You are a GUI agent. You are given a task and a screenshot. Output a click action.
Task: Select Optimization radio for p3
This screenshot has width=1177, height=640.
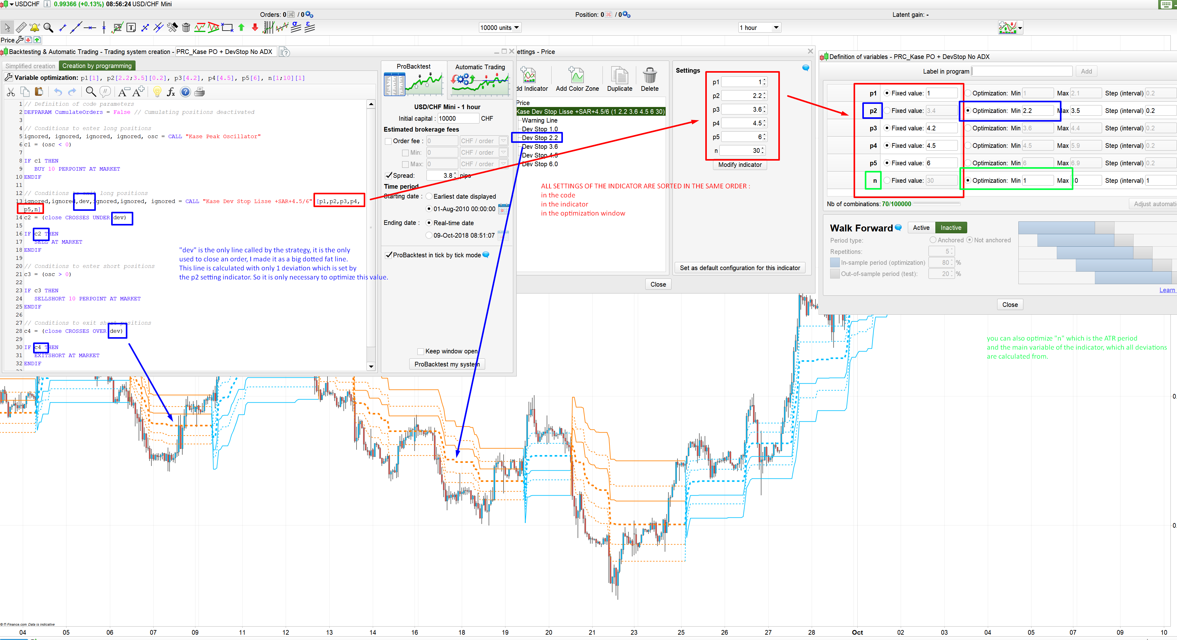tap(968, 128)
